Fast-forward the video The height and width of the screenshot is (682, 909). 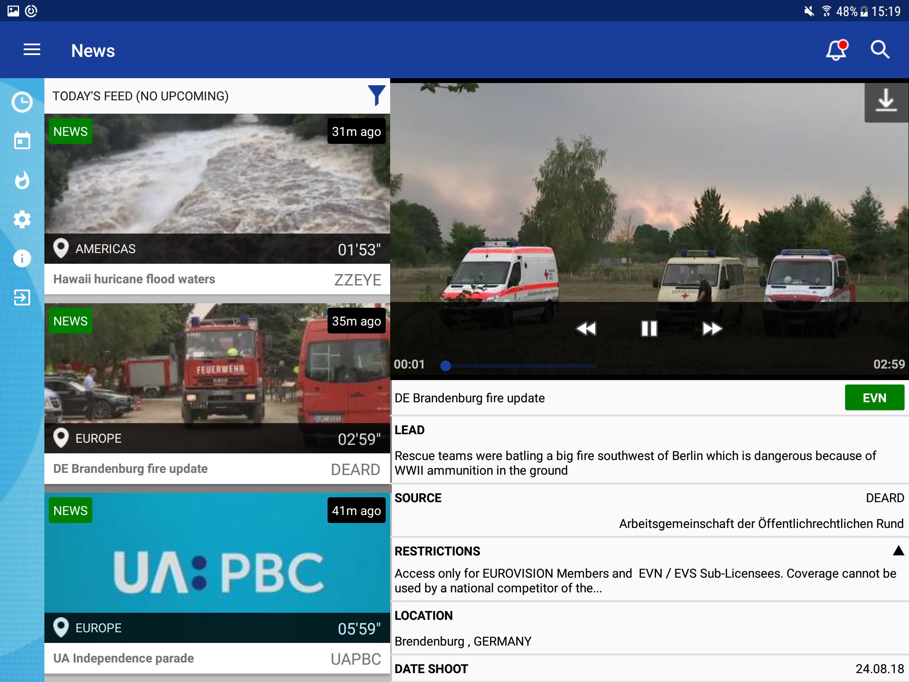[x=712, y=329]
